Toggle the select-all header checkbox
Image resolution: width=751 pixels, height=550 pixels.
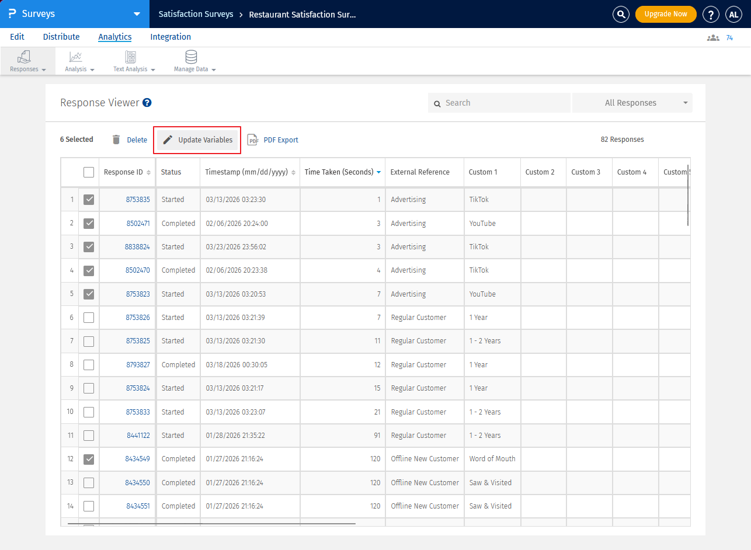pos(89,172)
